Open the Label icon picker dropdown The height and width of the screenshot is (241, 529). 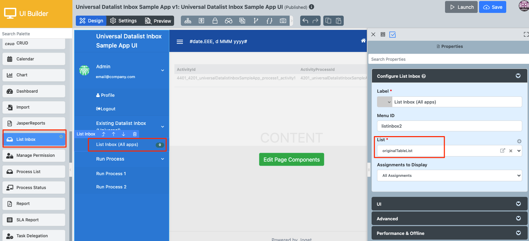[x=385, y=102]
